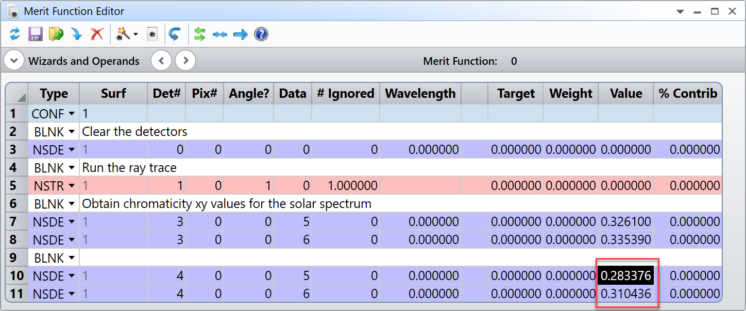Select the Weight column header
The width and height of the screenshot is (746, 311).
(571, 93)
